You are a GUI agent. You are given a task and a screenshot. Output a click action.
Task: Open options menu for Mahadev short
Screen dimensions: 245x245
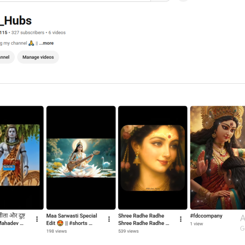tap(37, 219)
